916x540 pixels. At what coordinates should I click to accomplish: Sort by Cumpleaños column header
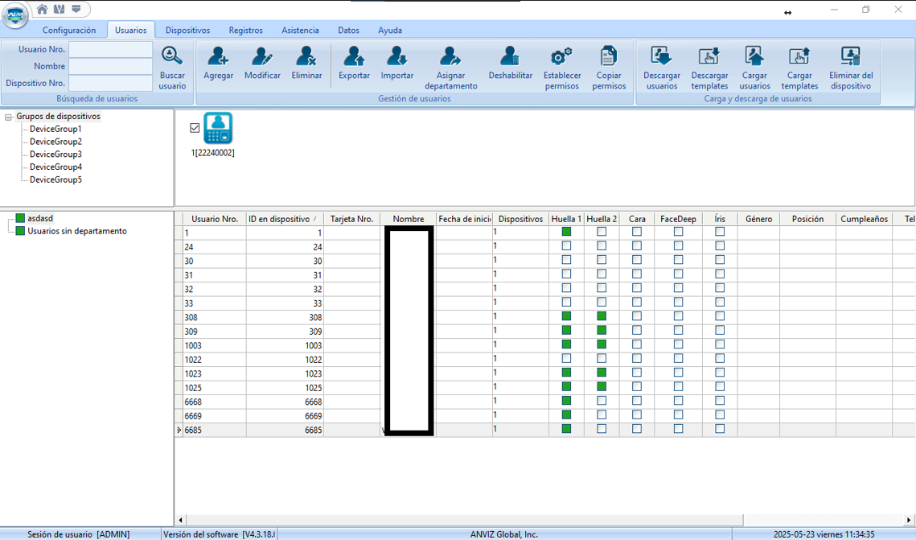[864, 219]
